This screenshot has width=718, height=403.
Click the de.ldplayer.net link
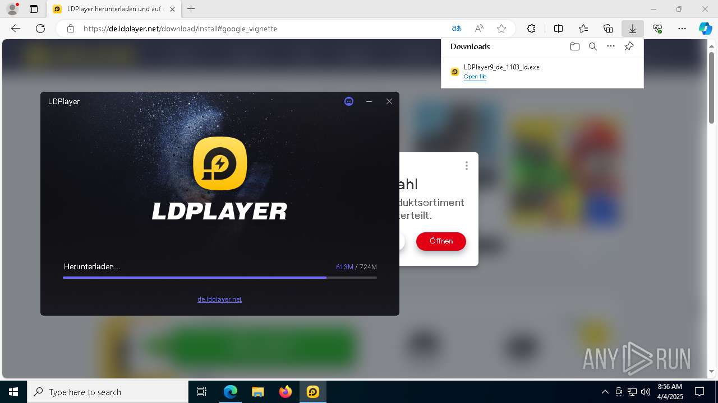click(219, 299)
